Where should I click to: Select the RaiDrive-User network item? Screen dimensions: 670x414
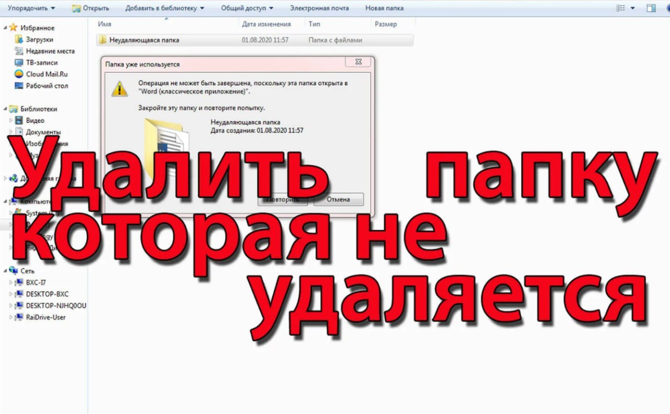click(x=46, y=317)
